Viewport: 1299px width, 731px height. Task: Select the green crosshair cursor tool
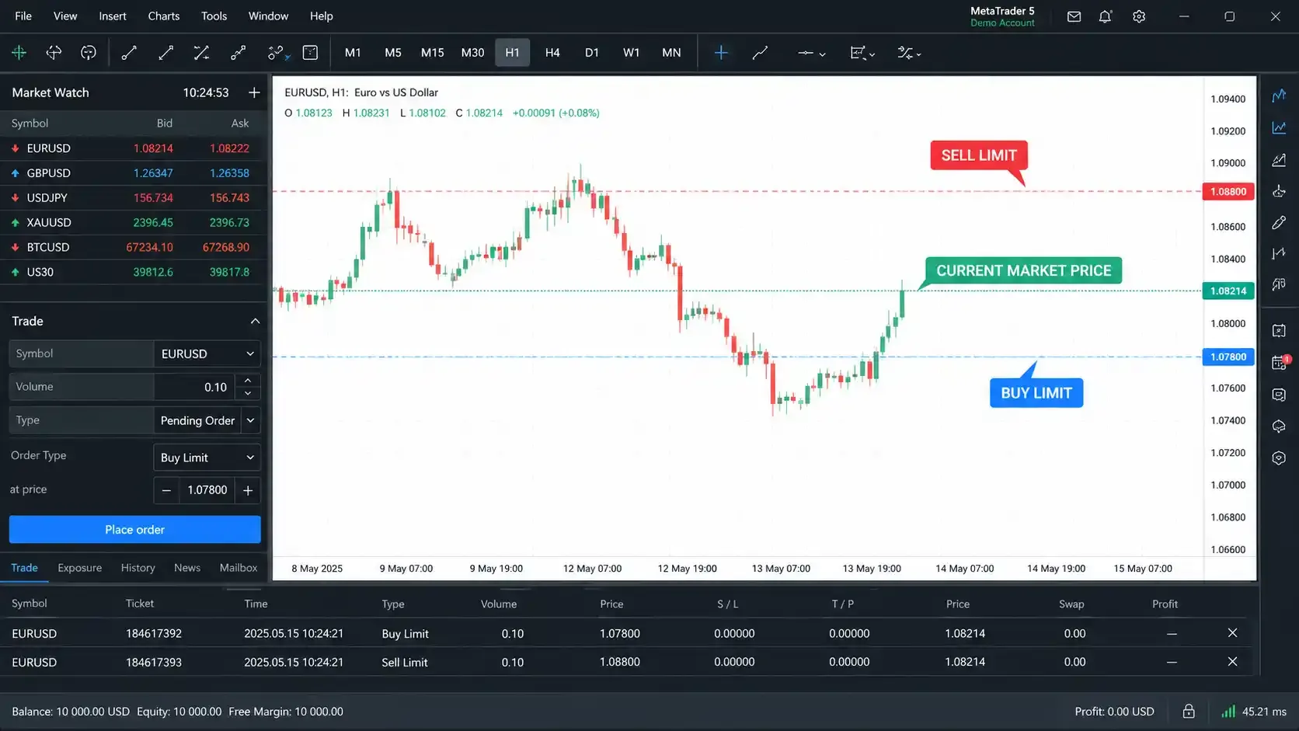pyautogui.click(x=19, y=53)
